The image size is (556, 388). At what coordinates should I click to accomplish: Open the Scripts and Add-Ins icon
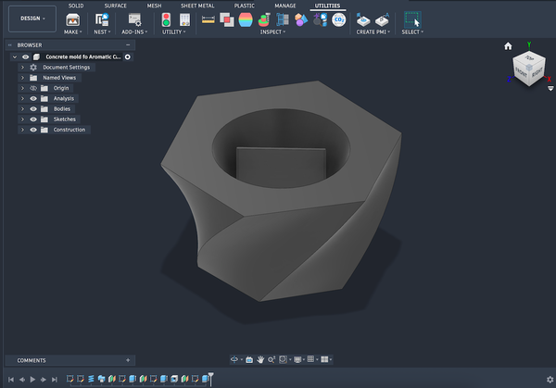click(134, 19)
